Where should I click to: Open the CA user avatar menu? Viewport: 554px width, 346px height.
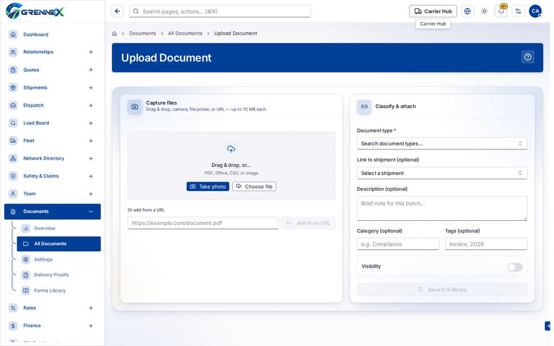tap(536, 12)
